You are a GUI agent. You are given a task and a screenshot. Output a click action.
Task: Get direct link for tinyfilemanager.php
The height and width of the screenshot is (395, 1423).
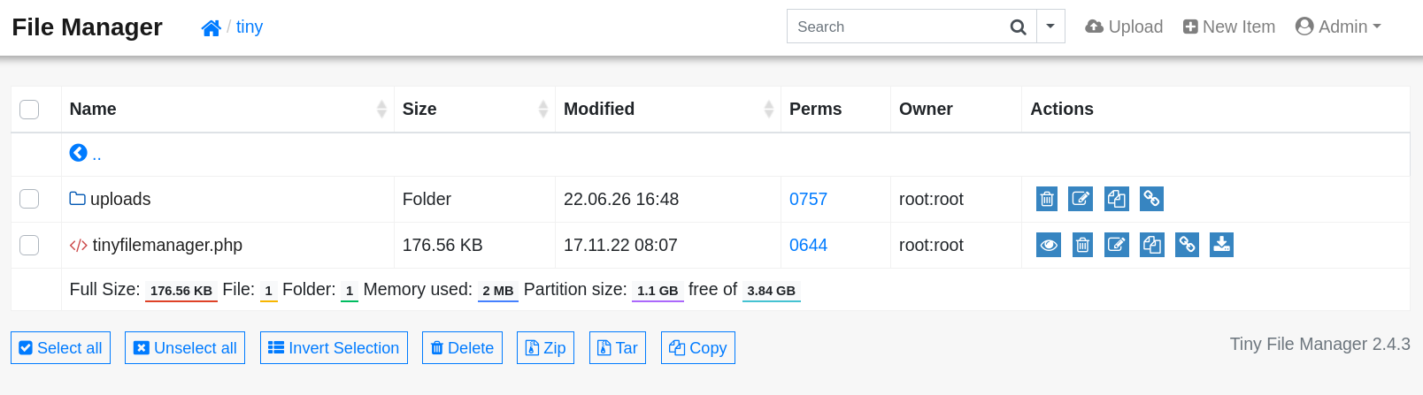click(1187, 245)
